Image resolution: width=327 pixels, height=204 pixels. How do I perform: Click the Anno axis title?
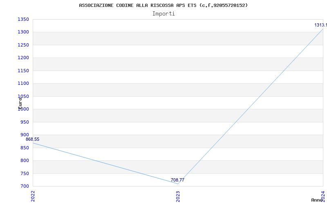coord(317,200)
